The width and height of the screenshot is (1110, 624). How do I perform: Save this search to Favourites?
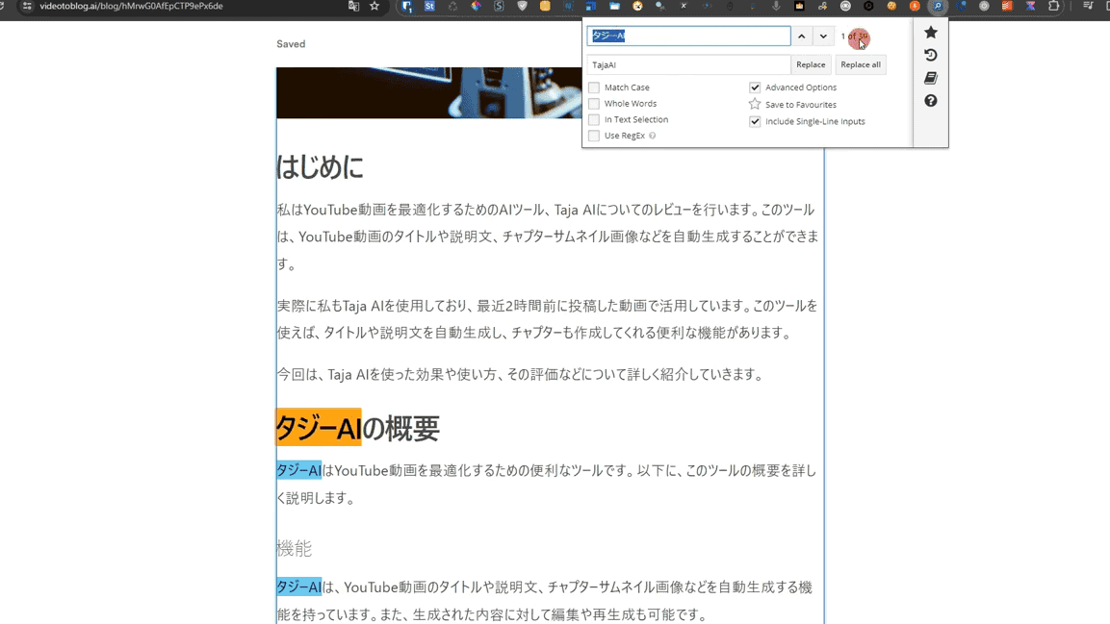pos(793,105)
